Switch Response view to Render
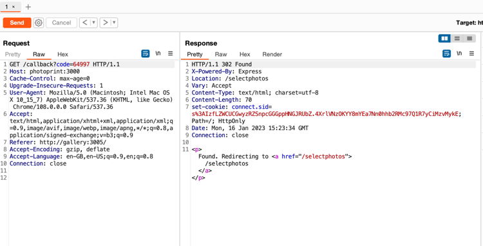 [272, 54]
